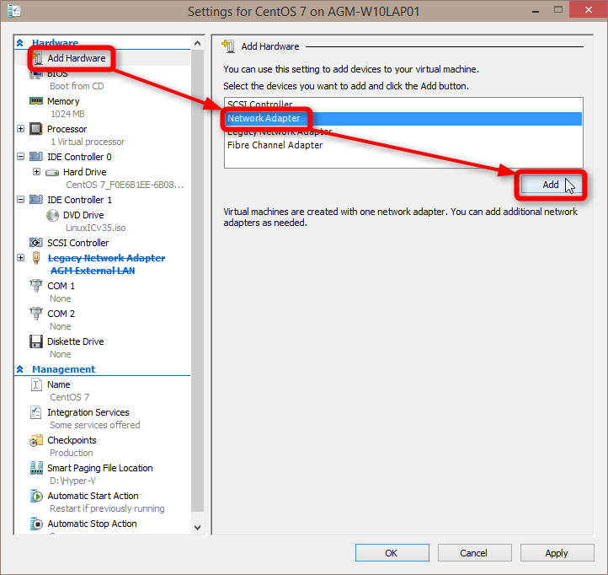Image resolution: width=608 pixels, height=575 pixels.
Task: Click the tree scrollbar down arrow
Action: pyautogui.click(x=197, y=527)
